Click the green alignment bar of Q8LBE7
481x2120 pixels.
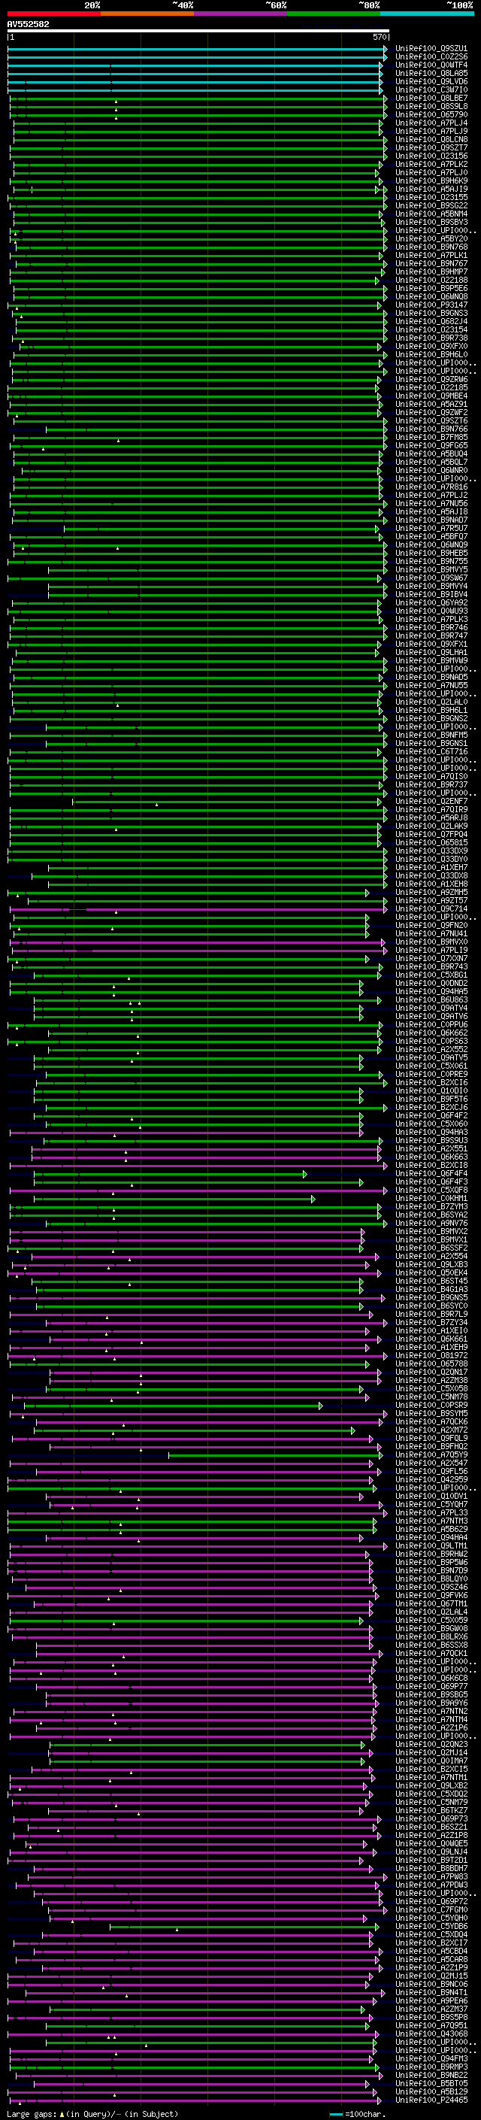198,98
